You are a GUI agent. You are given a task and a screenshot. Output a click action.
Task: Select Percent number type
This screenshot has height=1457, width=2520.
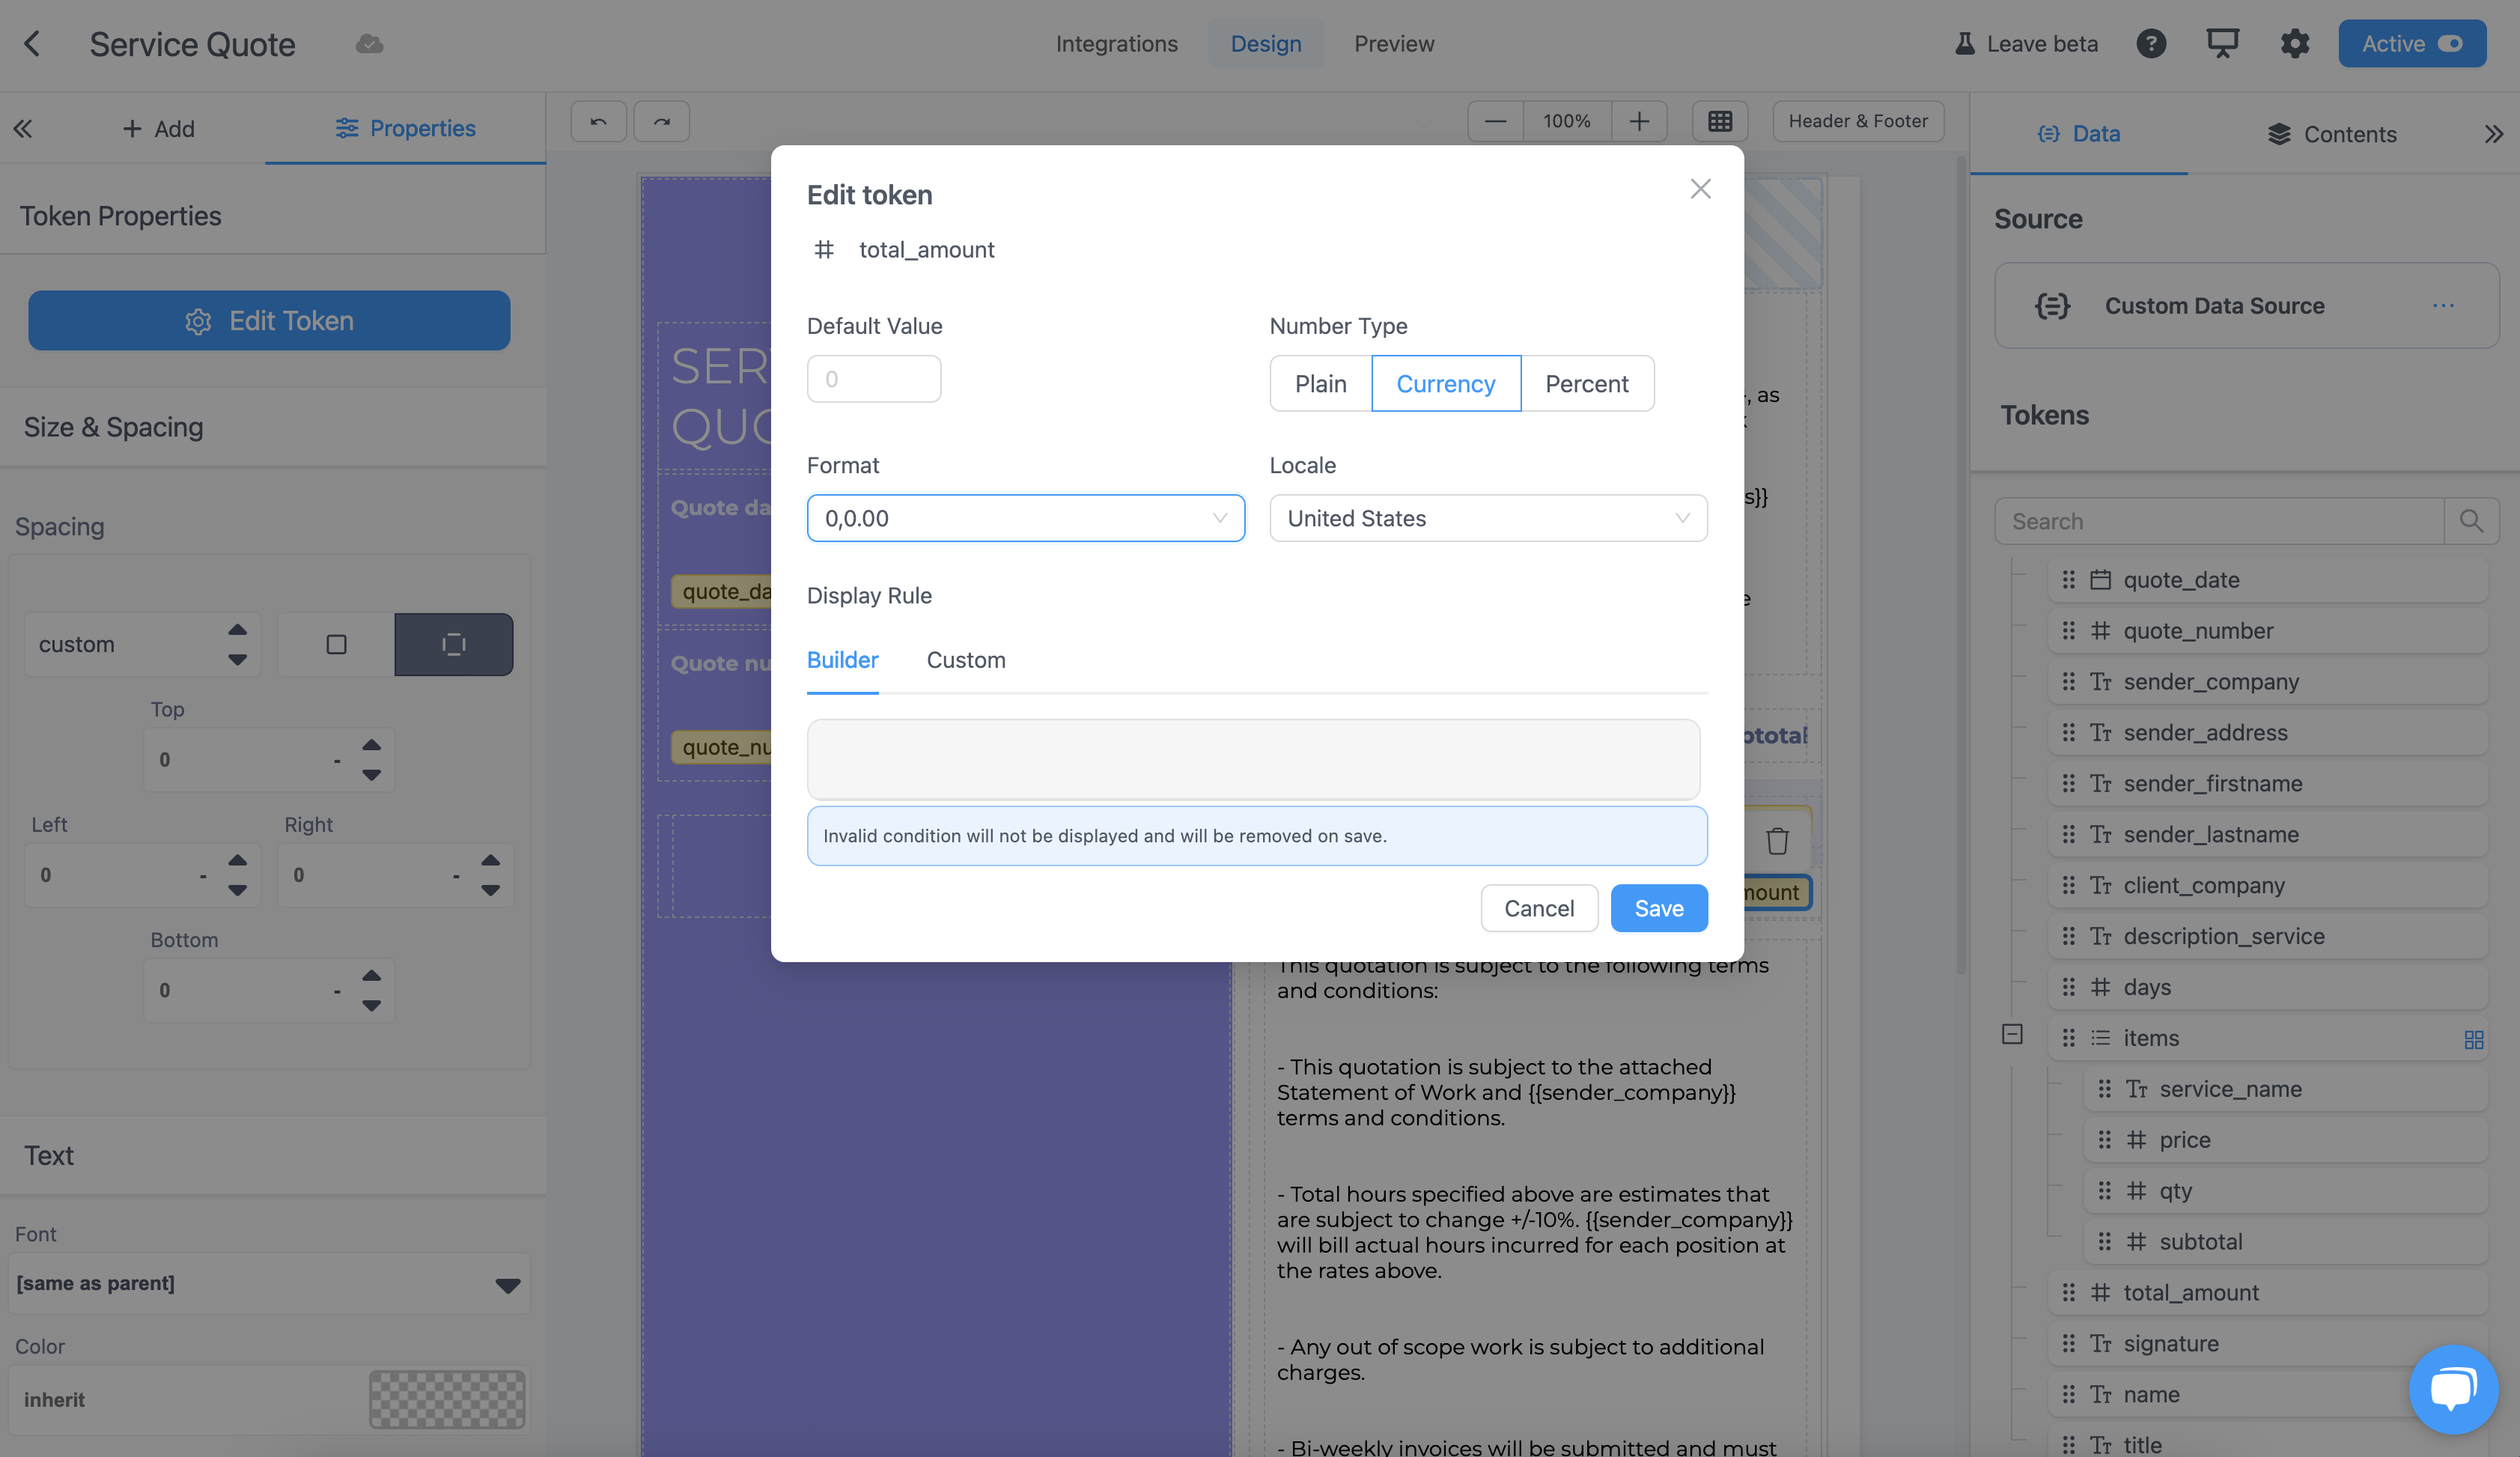click(1586, 383)
